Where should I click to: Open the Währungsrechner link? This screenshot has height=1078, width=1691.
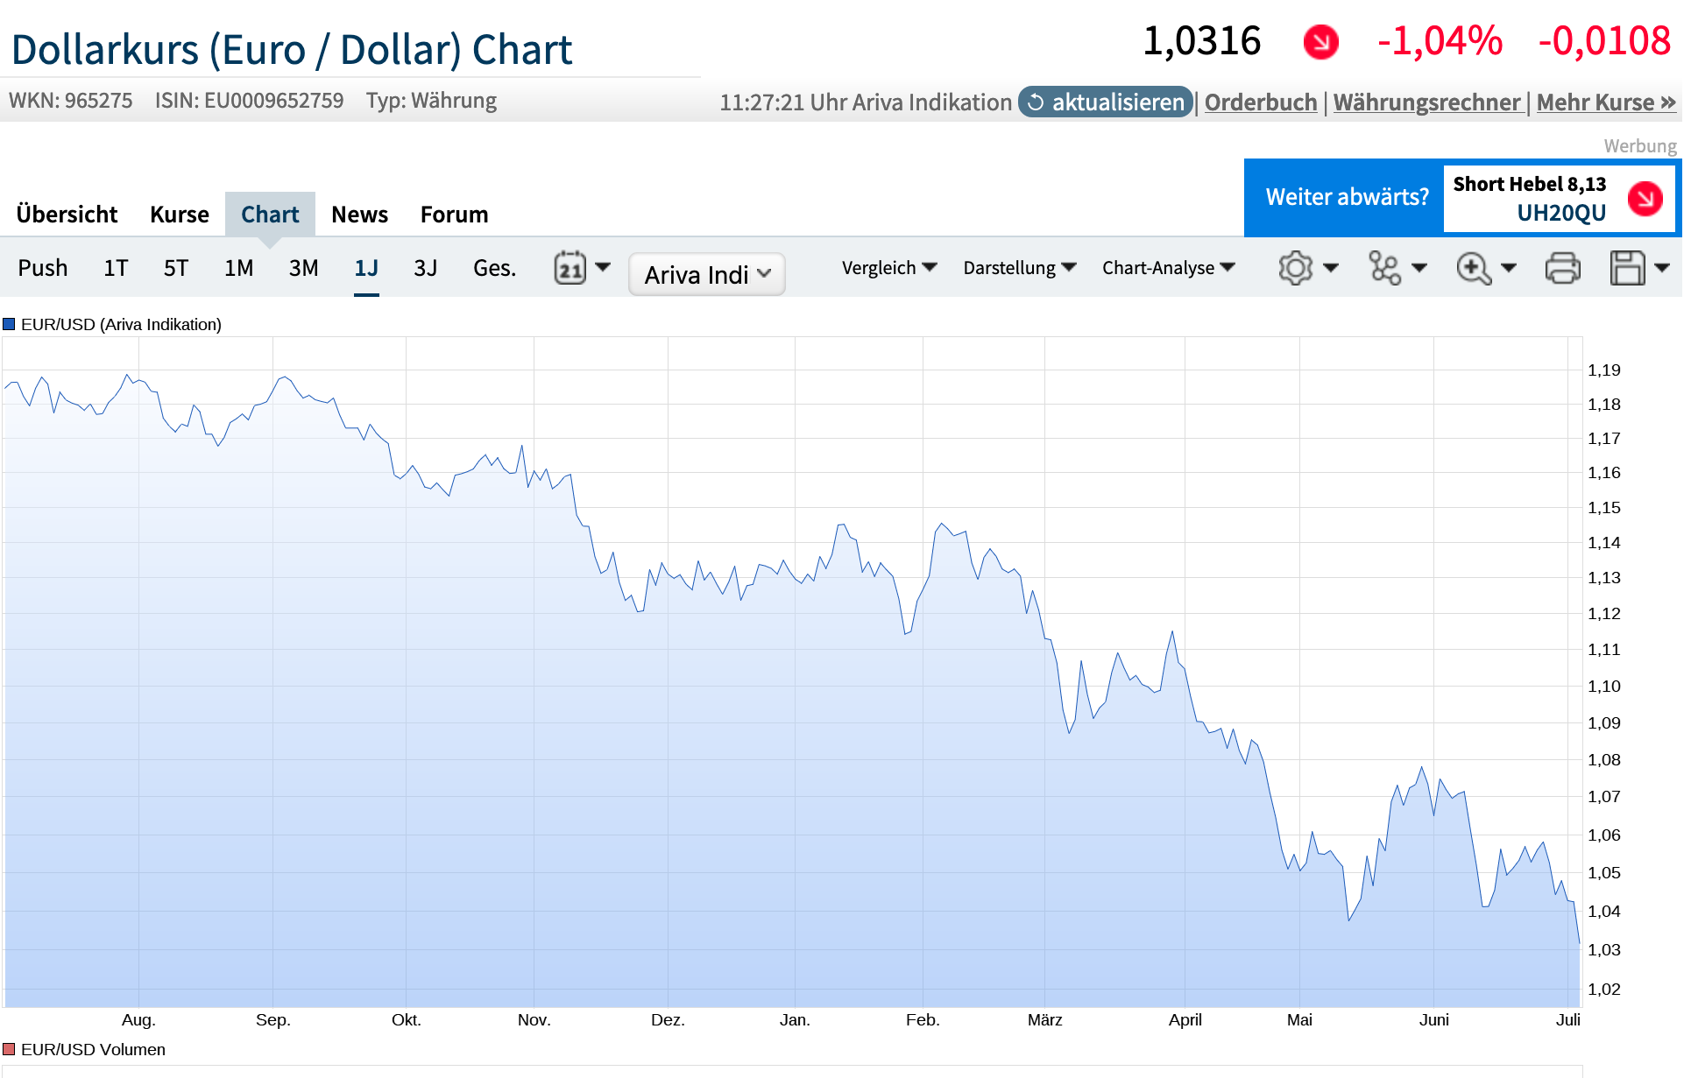pos(1426,102)
